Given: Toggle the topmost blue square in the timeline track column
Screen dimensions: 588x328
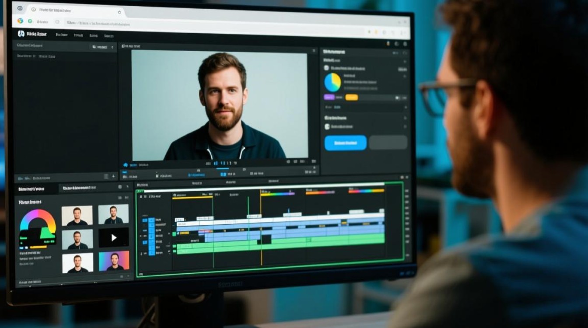Looking at the screenshot, I should click(x=151, y=220).
